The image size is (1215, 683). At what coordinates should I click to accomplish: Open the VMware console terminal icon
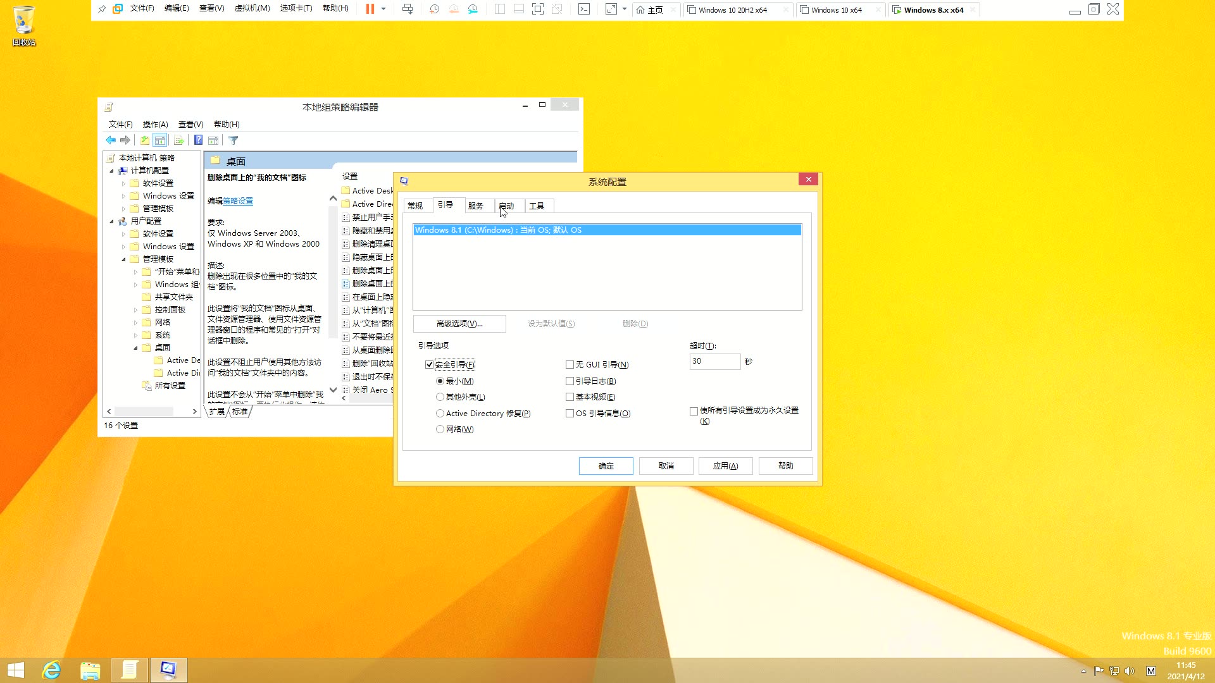click(584, 9)
